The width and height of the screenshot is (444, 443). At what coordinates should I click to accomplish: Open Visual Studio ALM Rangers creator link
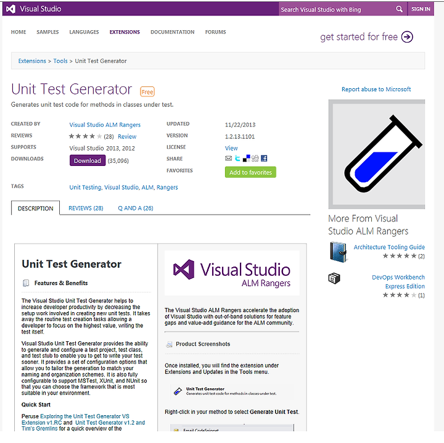tap(105, 125)
